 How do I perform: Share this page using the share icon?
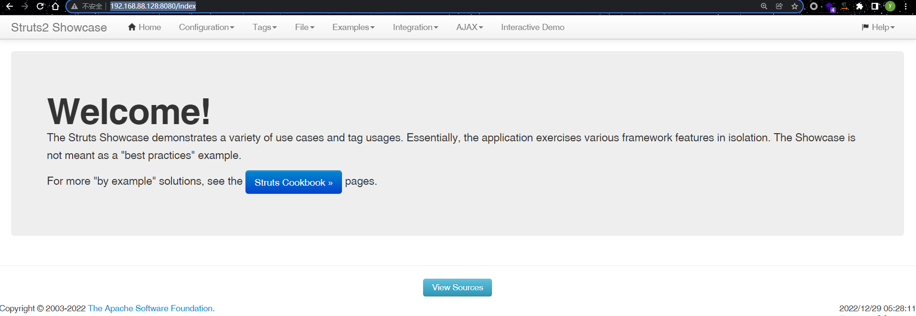click(x=779, y=6)
